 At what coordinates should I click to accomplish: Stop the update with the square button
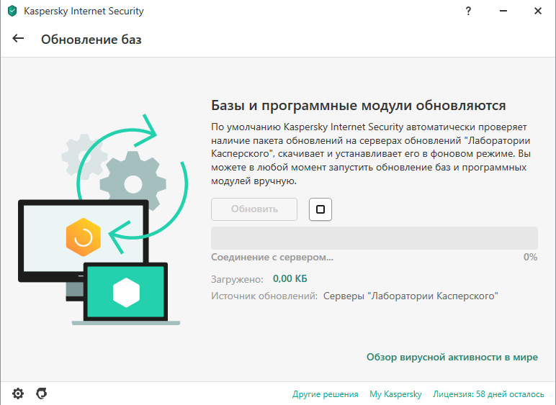320,209
